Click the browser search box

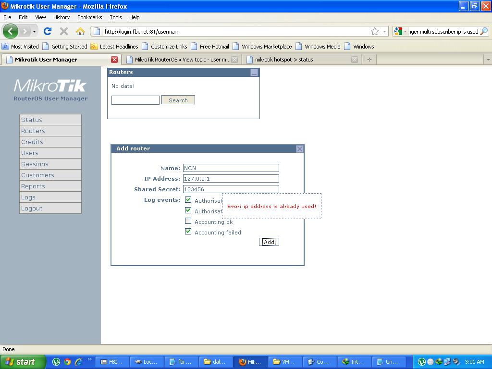click(x=443, y=31)
